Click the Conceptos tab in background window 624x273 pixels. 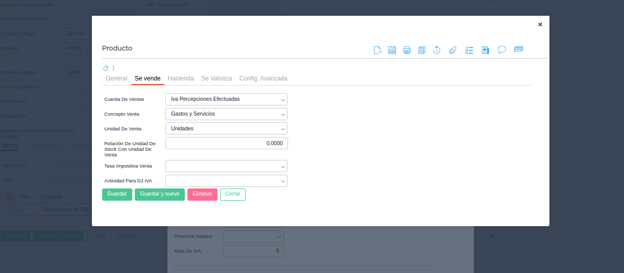(45, 146)
